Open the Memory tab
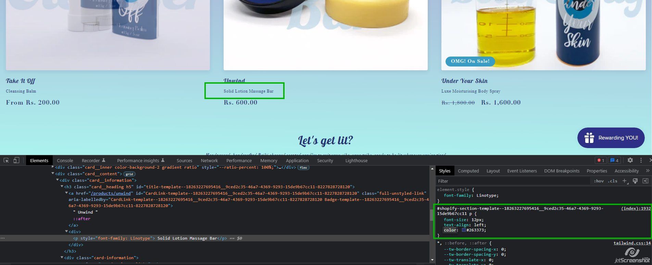The image size is (652, 265). click(269, 160)
